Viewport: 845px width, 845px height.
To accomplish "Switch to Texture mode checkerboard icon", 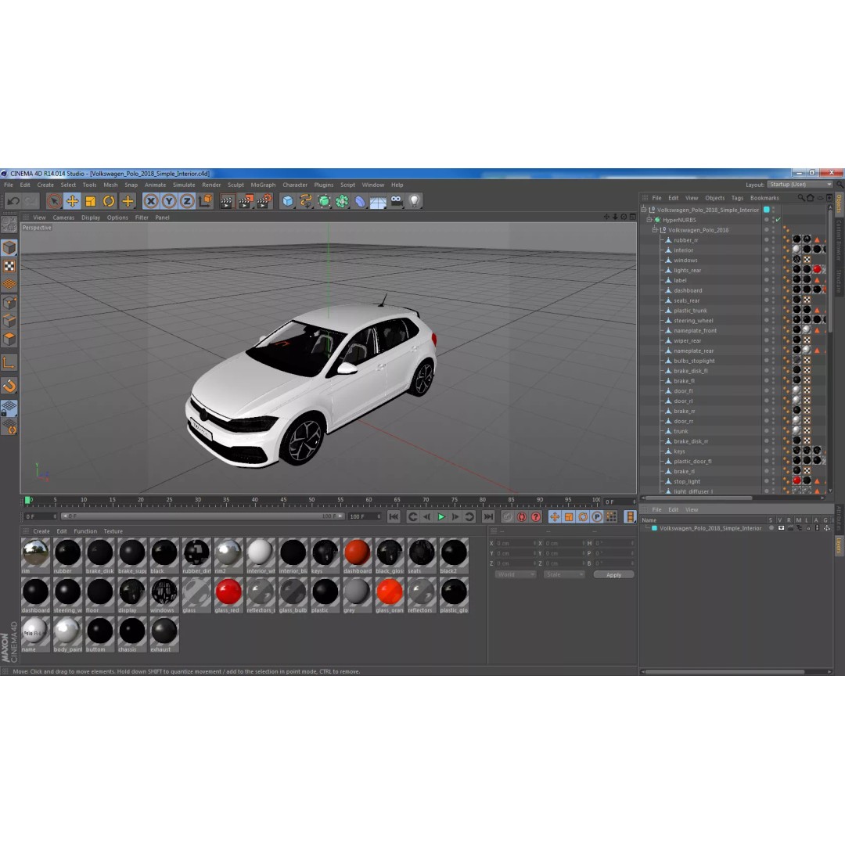I will point(9,266).
